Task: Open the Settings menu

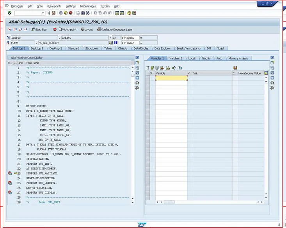Action: (x=71, y=6)
